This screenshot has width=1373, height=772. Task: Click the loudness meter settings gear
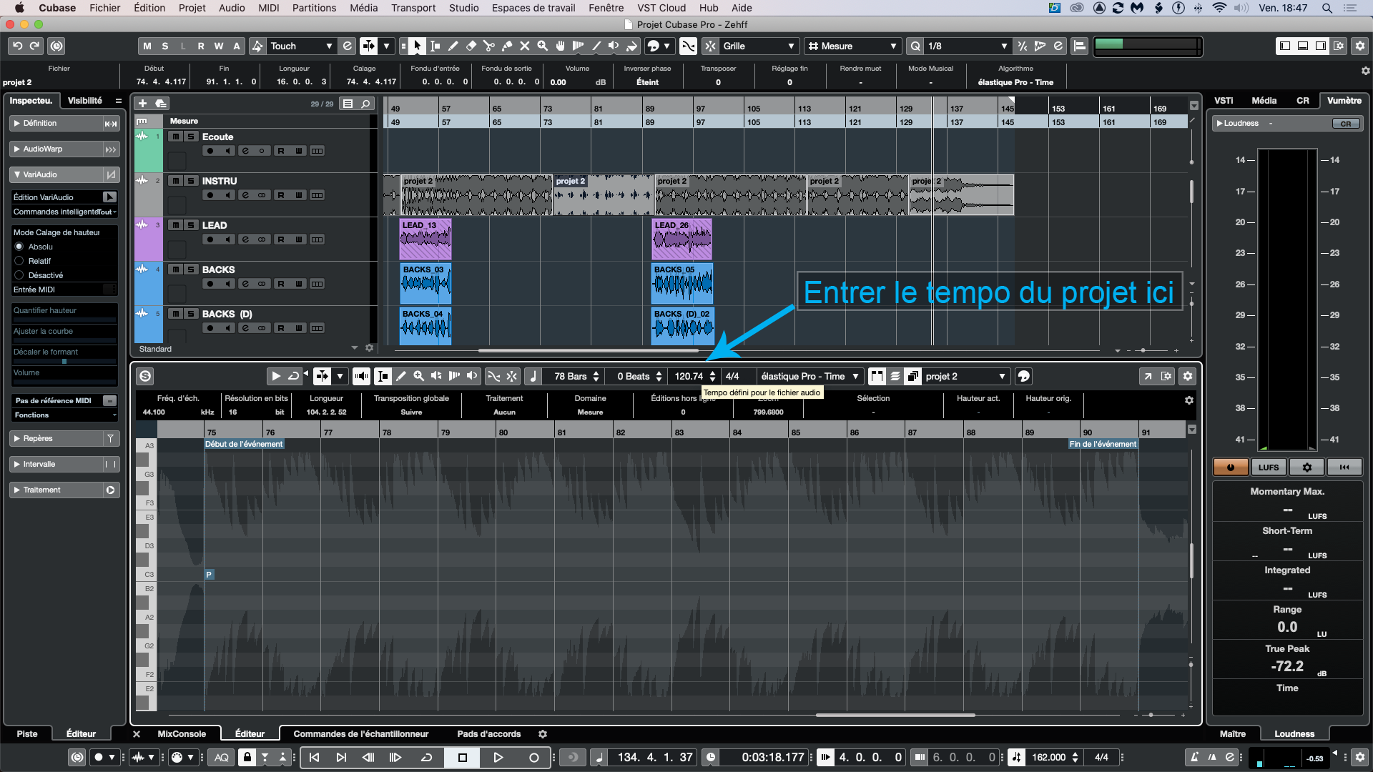click(x=1306, y=467)
